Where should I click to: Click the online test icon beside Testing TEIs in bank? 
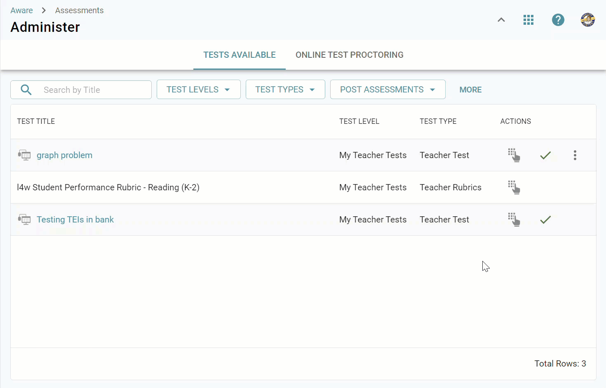pos(24,220)
